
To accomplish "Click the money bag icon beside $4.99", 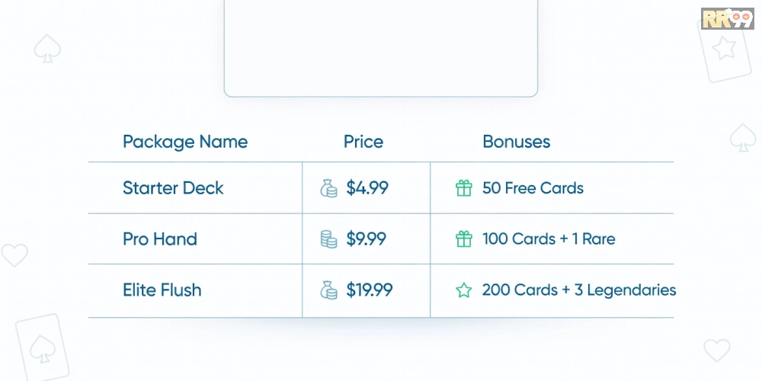I will [328, 188].
